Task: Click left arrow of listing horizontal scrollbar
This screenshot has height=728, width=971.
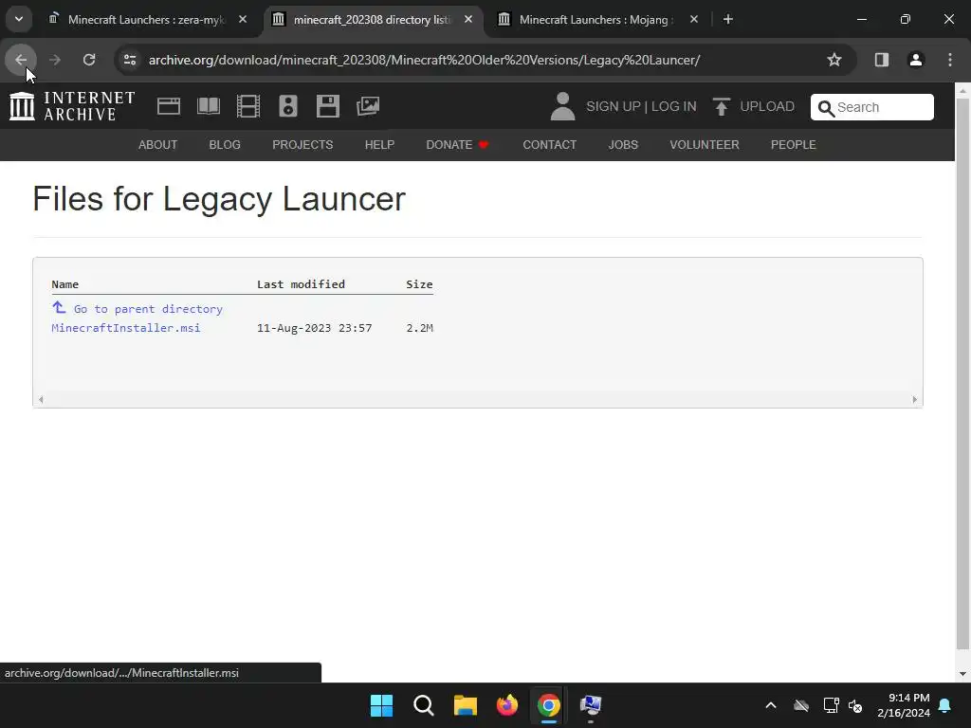Action: point(41,399)
